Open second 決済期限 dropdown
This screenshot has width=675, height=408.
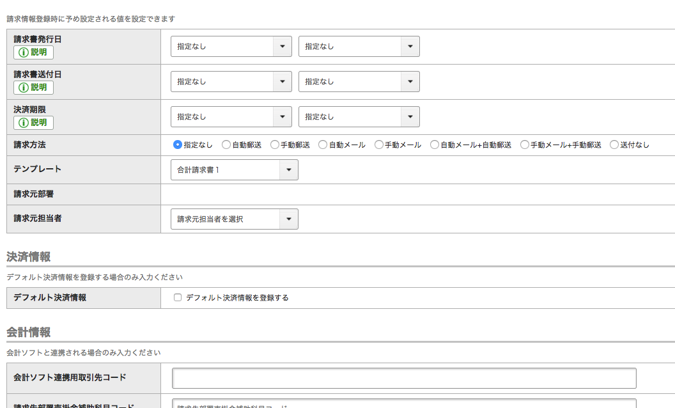[x=359, y=117]
